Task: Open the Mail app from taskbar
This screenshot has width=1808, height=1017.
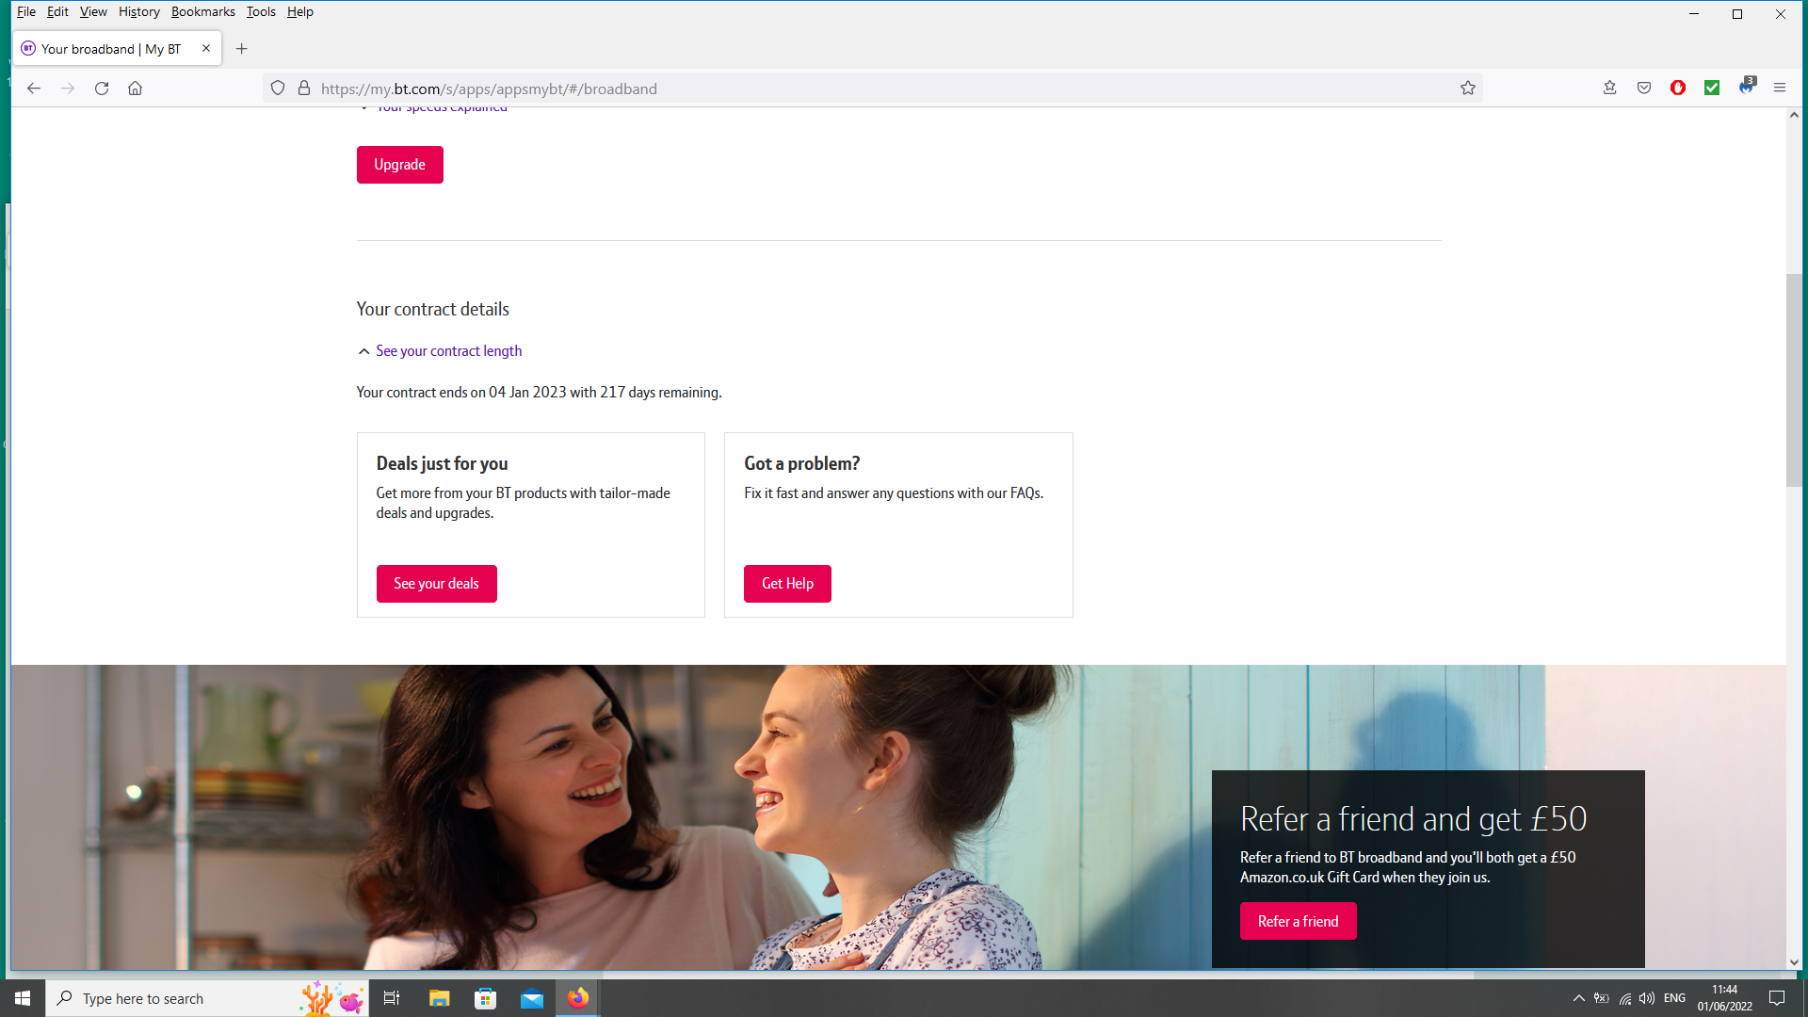Action: (532, 998)
